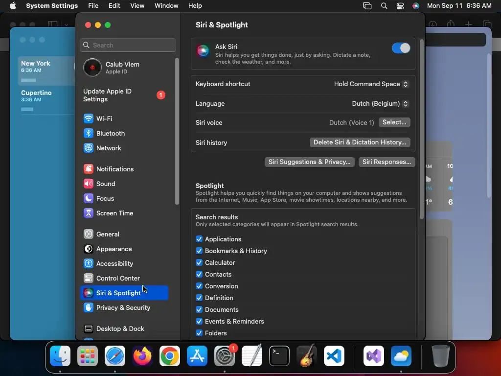This screenshot has width=501, height=376.
Task: Select Cupertino in Weather window
Action: [x=46, y=100]
